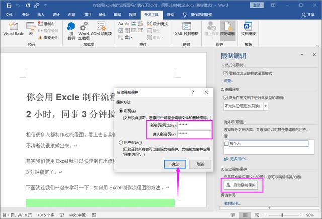Open the 设置... link under formatting restrictions
The height and width of the screenshot is (219, 322).
[x=228, y=81]
